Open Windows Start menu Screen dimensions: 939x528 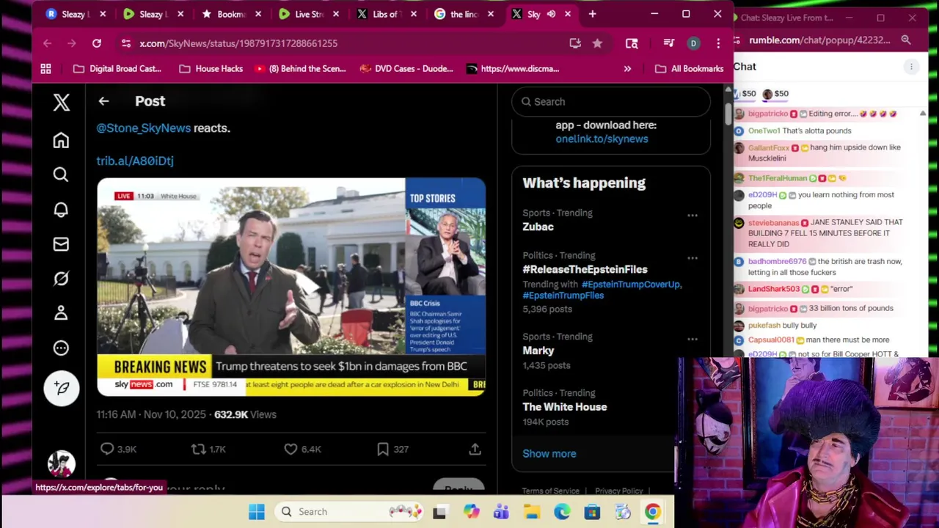(256, 512)
